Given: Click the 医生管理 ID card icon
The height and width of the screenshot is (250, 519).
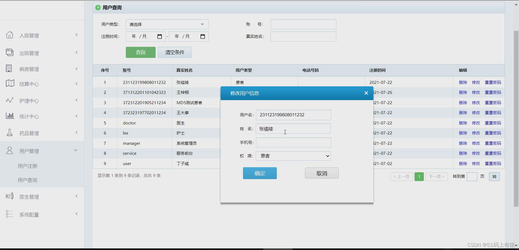Looking at the screenshot, I should click(x=9, y=196).
